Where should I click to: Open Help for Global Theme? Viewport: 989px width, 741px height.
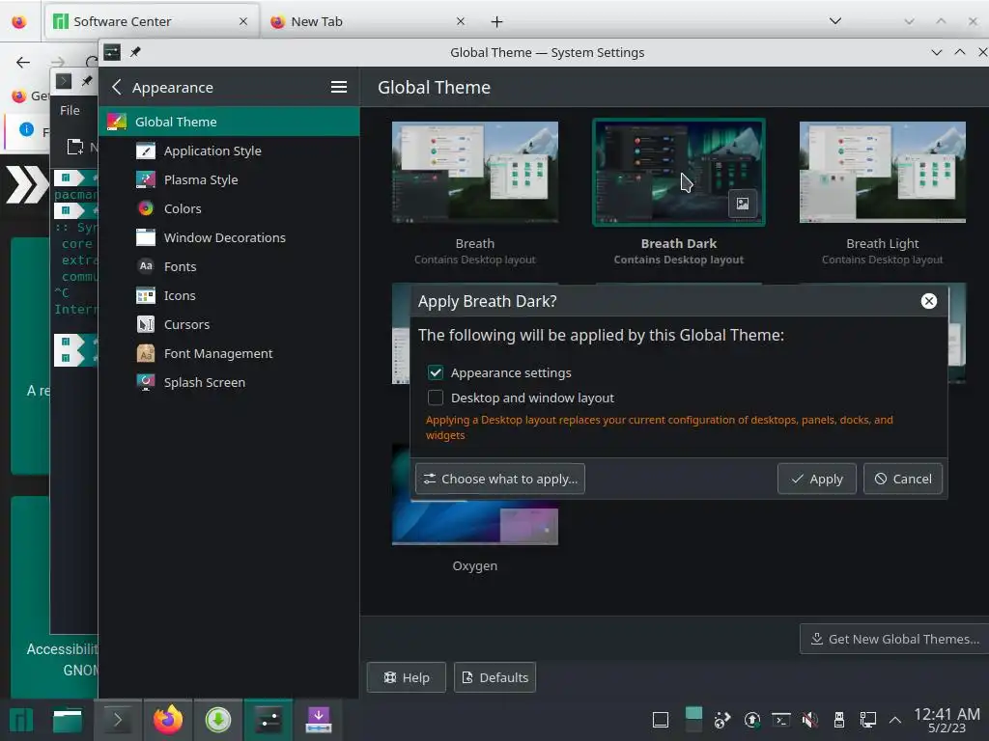coord(407,677)
